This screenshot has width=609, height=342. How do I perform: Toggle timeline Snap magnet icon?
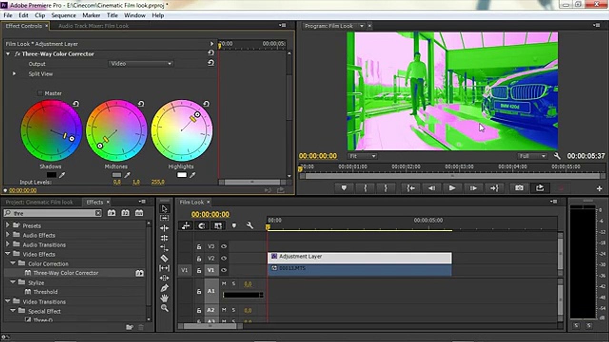(202, 226)
